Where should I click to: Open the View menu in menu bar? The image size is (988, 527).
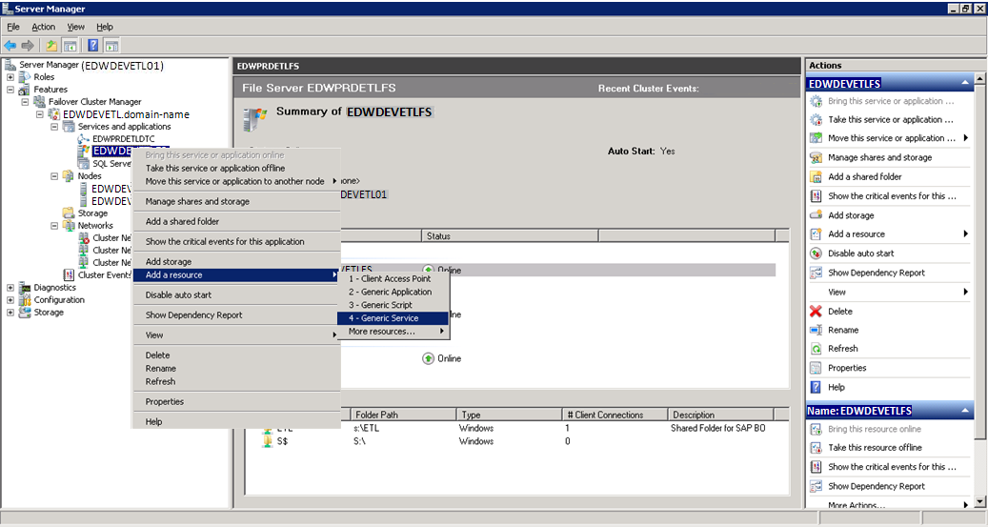[x=75, y=27]
